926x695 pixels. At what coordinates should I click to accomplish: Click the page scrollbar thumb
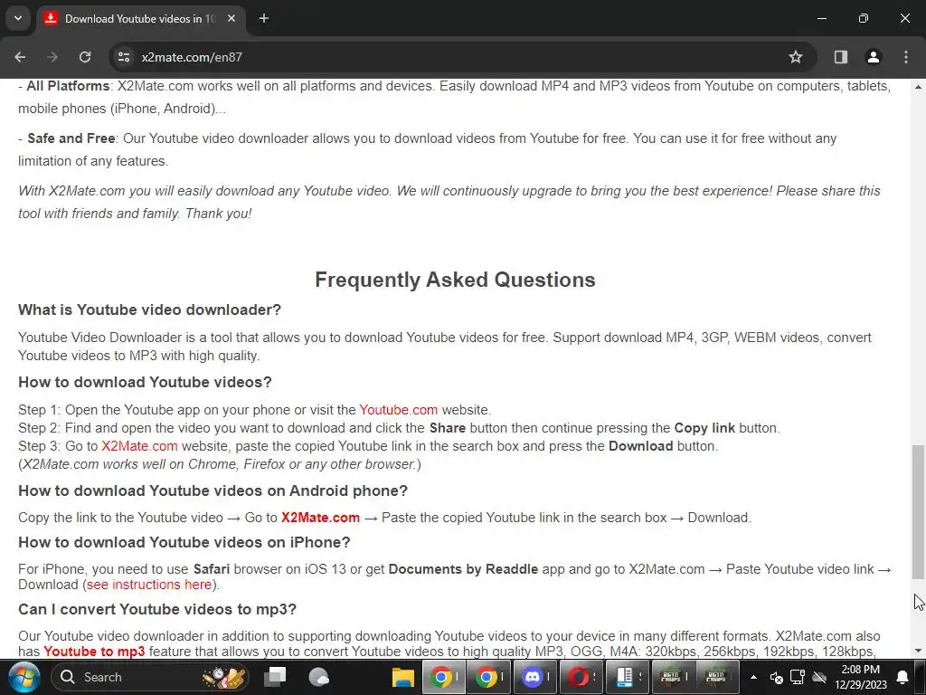[918, 512]
